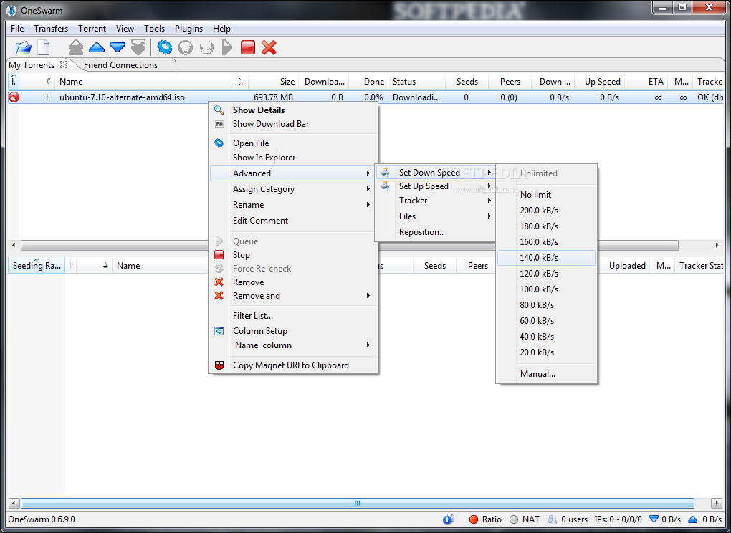
Task: Click Seeding Rank column header in lower table
Action: [37, 266]
